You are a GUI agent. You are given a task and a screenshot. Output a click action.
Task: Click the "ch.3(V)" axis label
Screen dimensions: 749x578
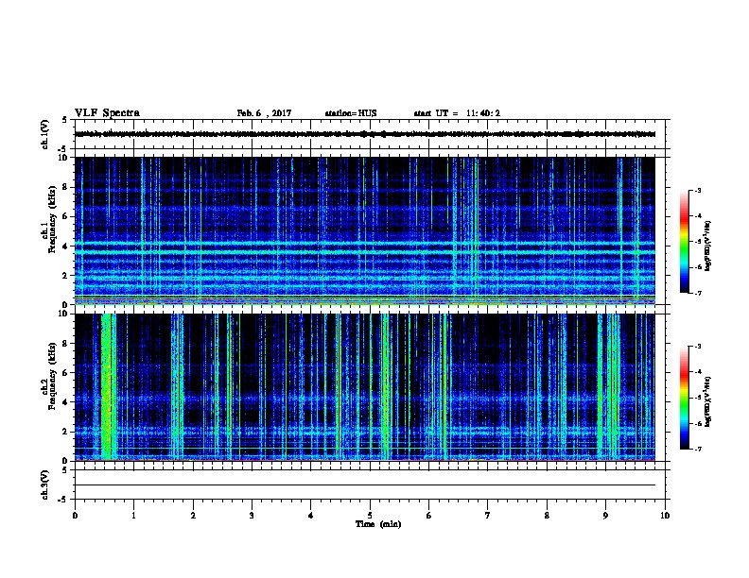point(45,485)
